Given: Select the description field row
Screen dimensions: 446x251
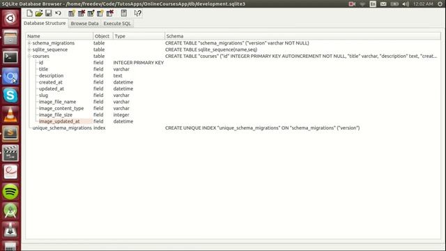Looking at the screenshot, I should (x=233, y=76).
